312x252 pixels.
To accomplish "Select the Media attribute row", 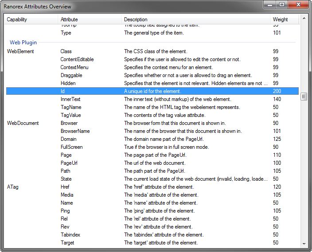I will coord(152,195).
